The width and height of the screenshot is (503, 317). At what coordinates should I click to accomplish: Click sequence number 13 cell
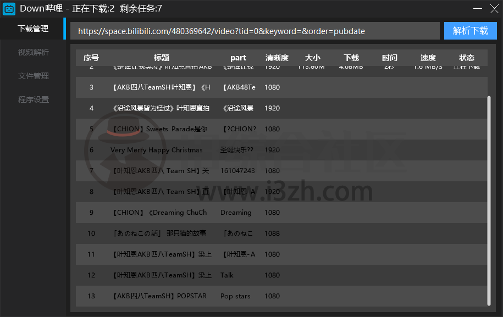tap(91, 296)
